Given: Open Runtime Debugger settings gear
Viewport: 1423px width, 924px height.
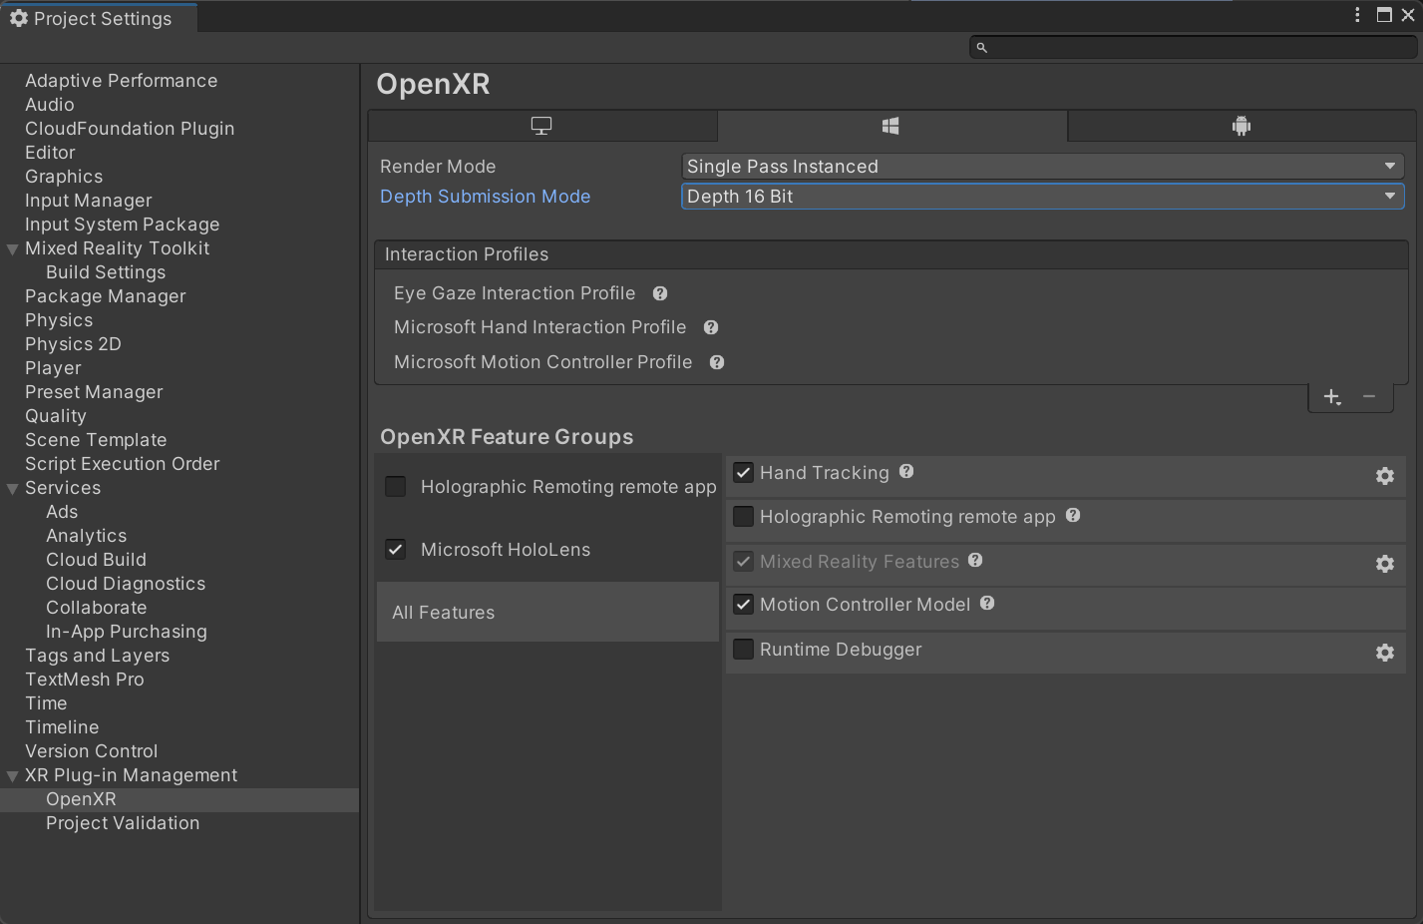Looking at the screenshot, I should click(1385, 653).
